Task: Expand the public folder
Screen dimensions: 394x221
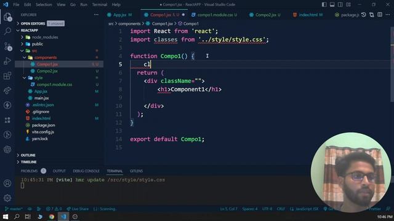Action: (x=37, y=44)
